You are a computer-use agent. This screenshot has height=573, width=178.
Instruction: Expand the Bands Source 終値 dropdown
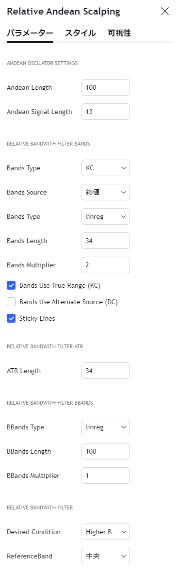(x=106, y=192)
